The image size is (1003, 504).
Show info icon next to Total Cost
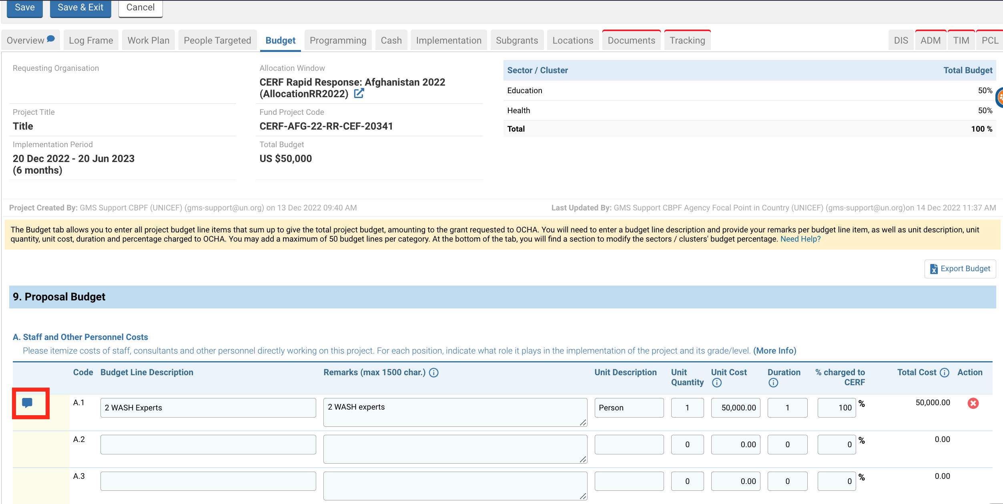tap(945, 372)
